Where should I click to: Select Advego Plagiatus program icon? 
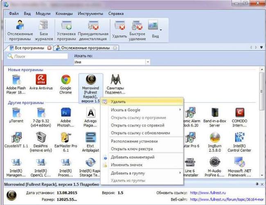pos(90,117)
